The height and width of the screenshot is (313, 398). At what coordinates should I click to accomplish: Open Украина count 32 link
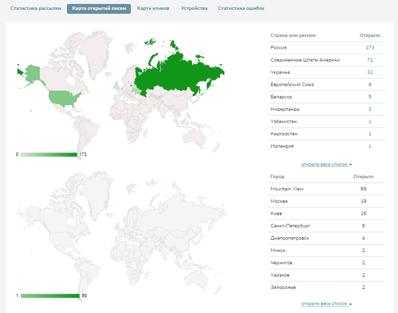pyautogui.click(x=370, y=72)
